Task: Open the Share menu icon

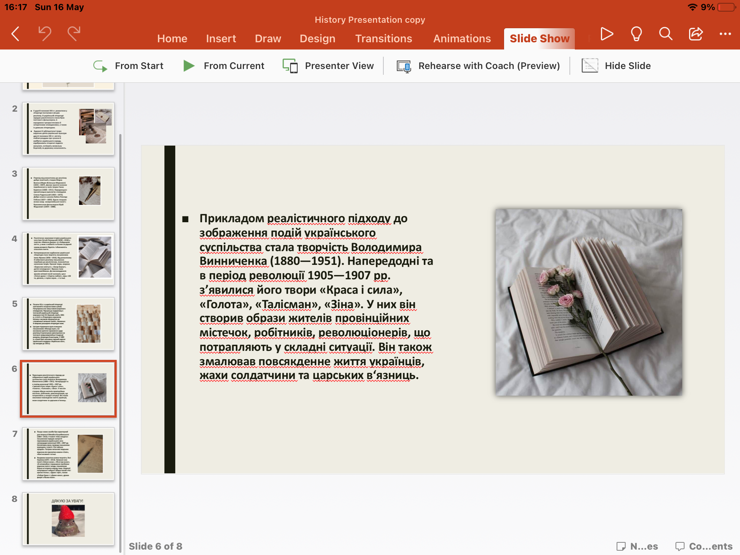Action: point(696,34)
